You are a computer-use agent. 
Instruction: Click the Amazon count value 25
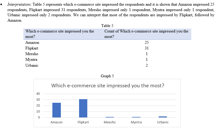point(147,42)
